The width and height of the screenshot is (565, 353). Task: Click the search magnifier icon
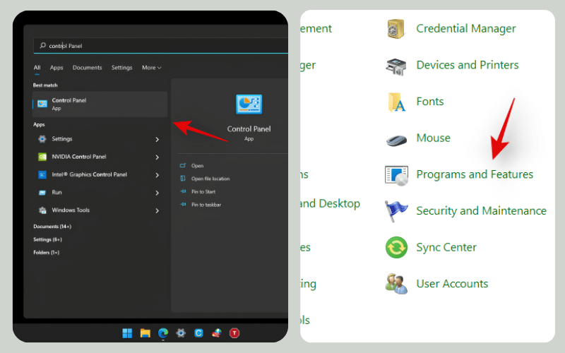(43, 45)
